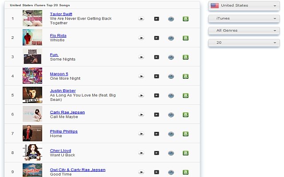Click Cher Lloyd cover thumbnail

[32, 152]
